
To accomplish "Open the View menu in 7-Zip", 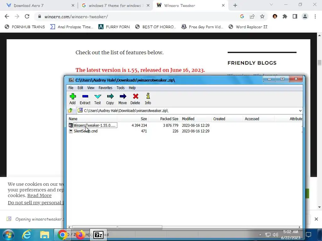I will [x=91, y=88].
